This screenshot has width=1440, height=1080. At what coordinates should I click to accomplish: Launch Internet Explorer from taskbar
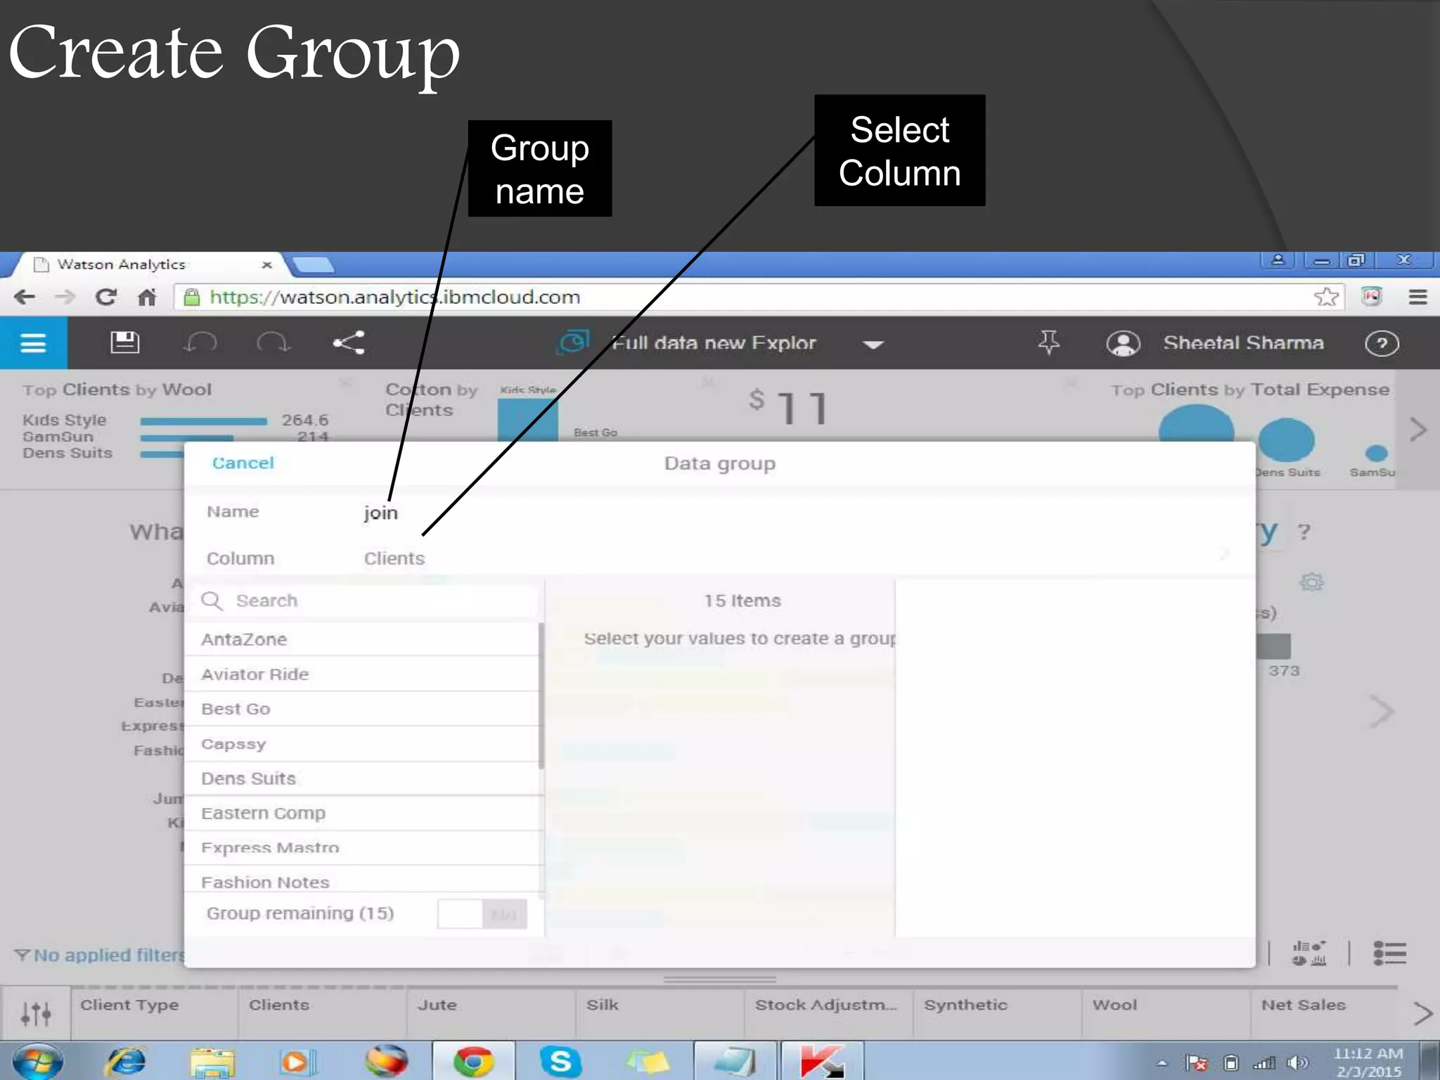(x=127, y=1061)
